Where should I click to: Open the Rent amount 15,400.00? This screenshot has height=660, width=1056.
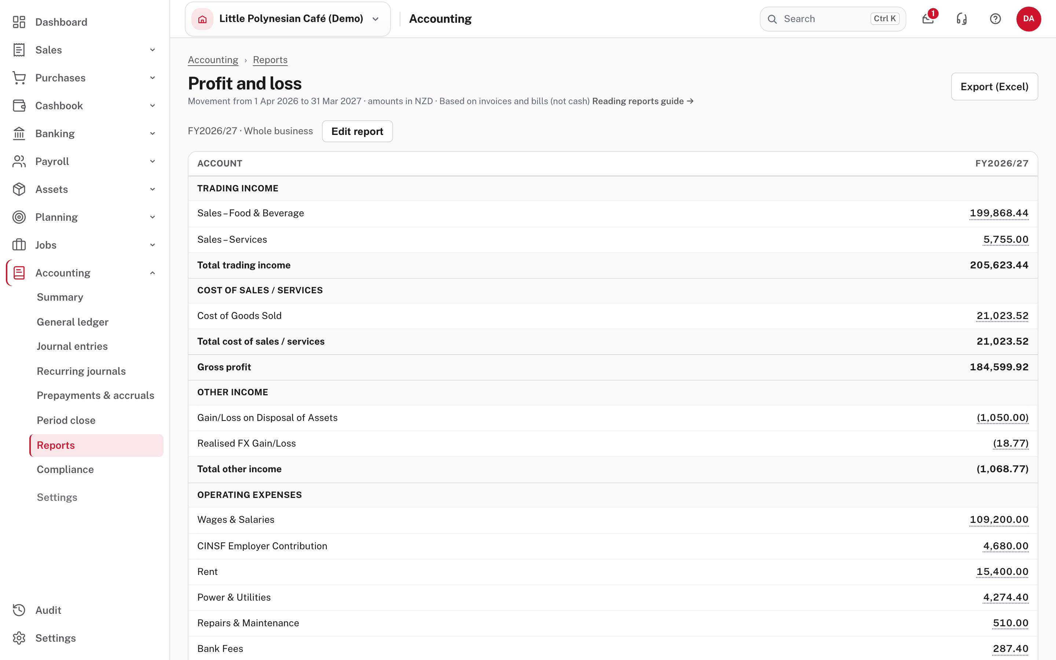[1002, 571]
